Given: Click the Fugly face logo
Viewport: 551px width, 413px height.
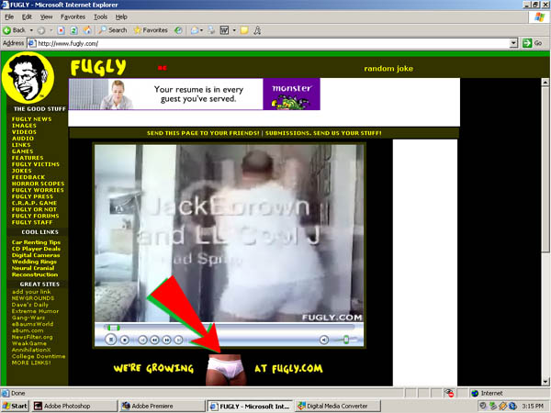Looking at the screenshot, I should click(x=28, y=78).
